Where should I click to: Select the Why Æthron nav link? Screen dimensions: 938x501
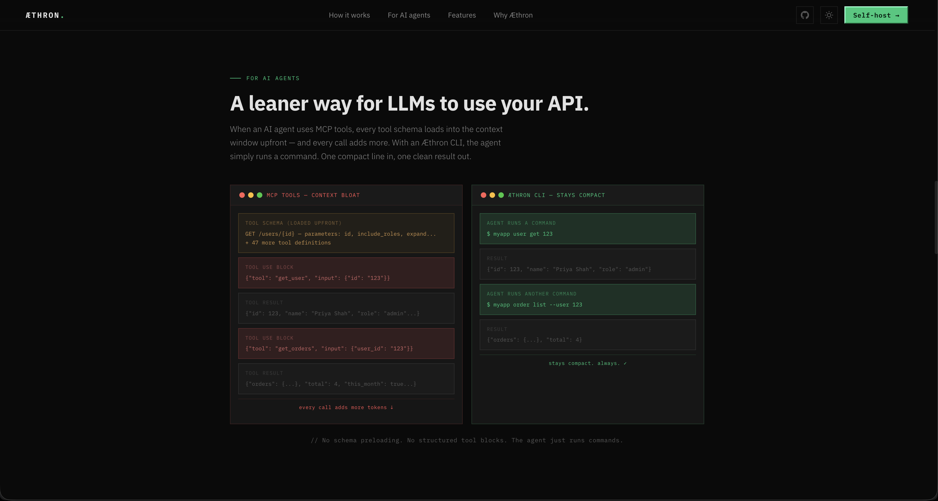(x=513, y=15)
